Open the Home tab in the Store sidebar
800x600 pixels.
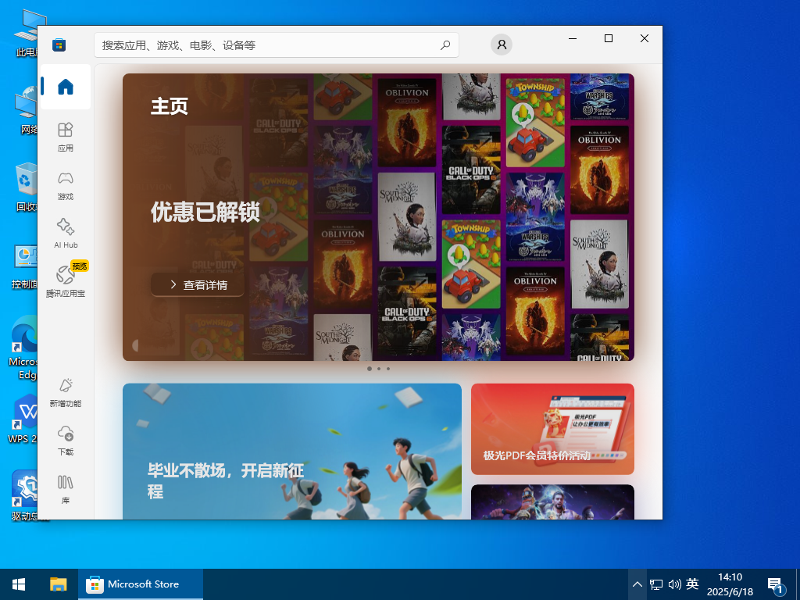click(66, 87)
